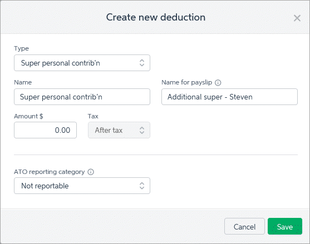This screenshot has height=244, width=310.
Task: Click the Cancel button
Action: 244,226
